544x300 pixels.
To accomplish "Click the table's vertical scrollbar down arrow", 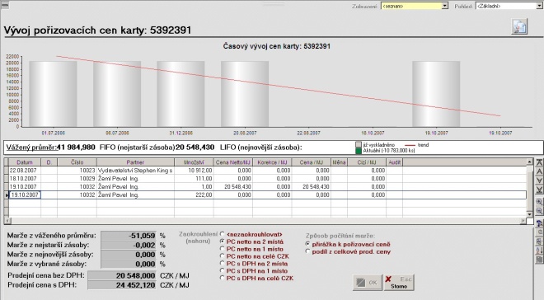I will tap(529, 214).
